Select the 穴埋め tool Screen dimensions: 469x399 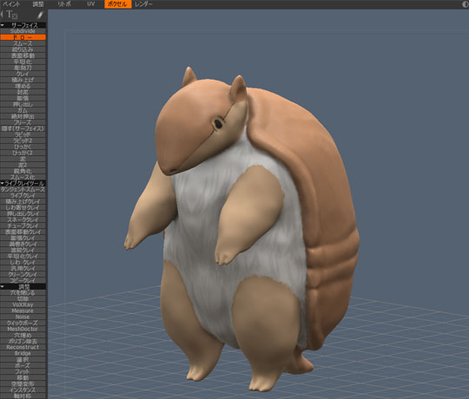(x=23, y=335)
